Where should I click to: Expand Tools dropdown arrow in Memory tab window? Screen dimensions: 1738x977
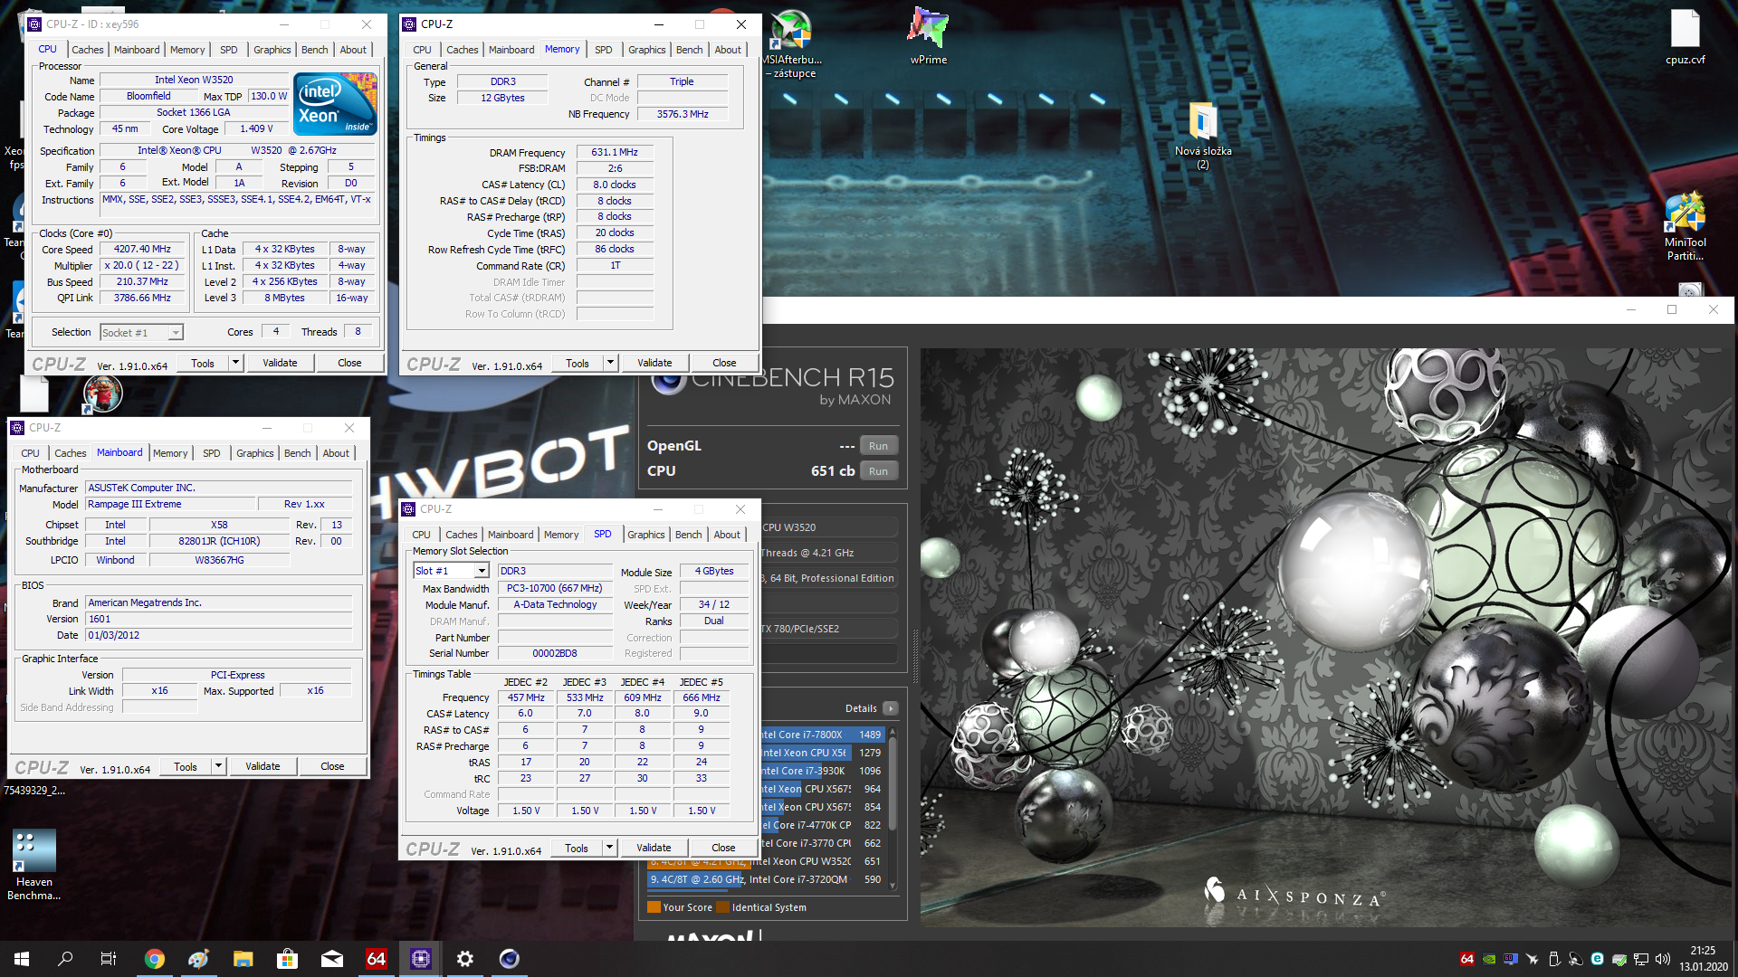[x=610, y=363]
